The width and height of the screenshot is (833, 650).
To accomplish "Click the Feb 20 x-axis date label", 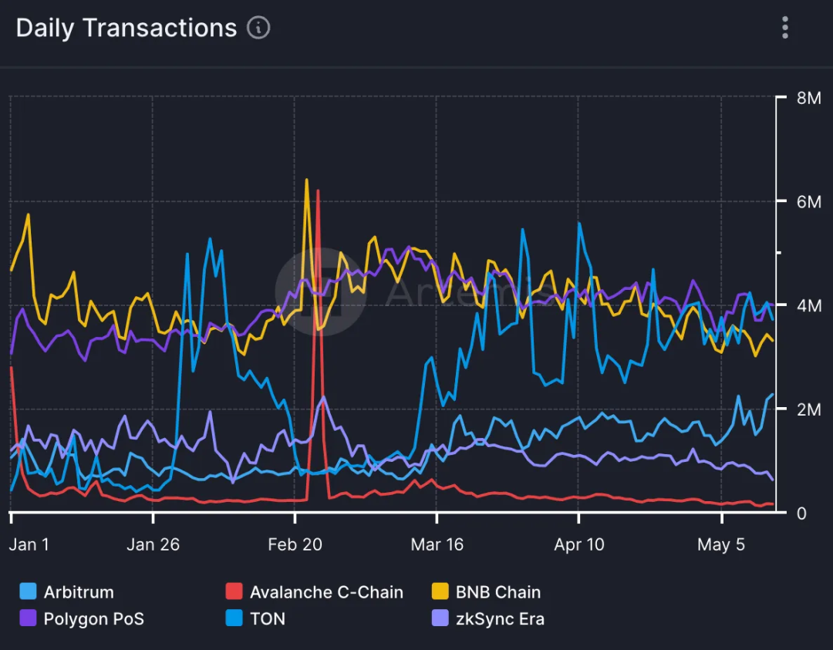I will pyautogui.click(x=295, y=544).
